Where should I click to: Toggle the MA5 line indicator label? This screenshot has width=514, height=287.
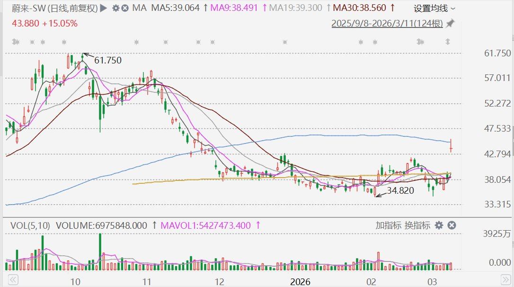pos(176,8)
